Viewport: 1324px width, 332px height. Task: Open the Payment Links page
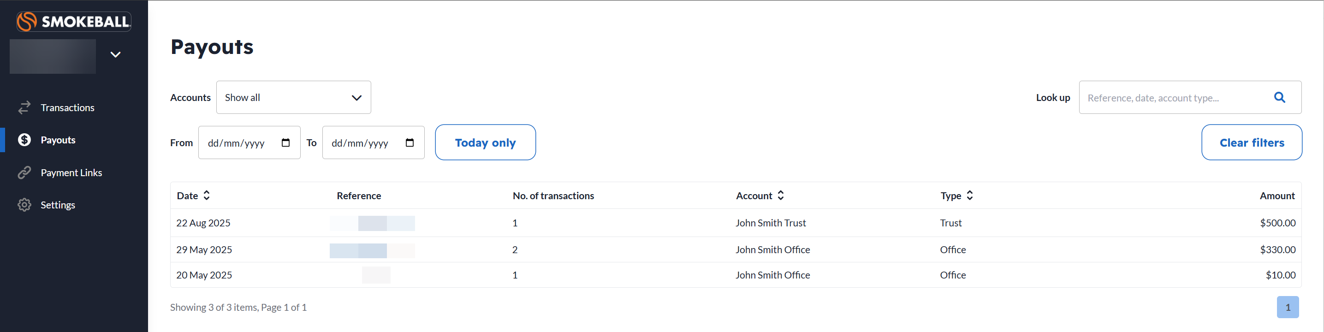(x=71, y=172)
